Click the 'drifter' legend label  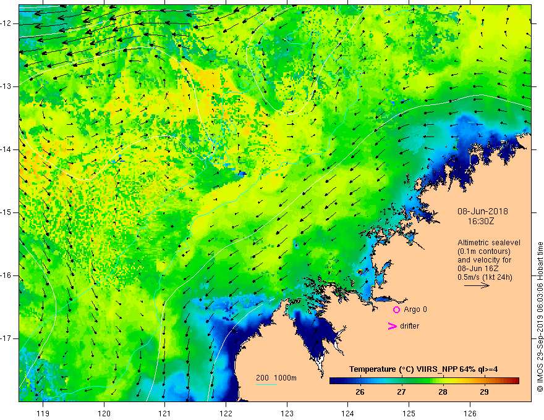click(409, 326)
